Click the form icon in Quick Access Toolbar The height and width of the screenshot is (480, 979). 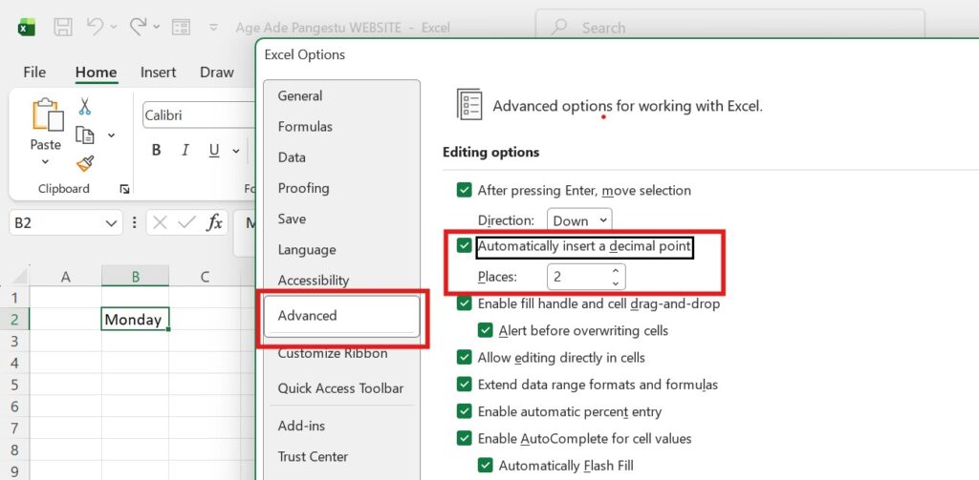[181, 27]
